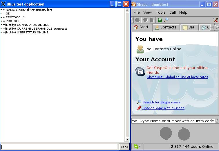Close the Skype - dumbtest window
Screen dimensions: 219x151
[x=216, y=4]
